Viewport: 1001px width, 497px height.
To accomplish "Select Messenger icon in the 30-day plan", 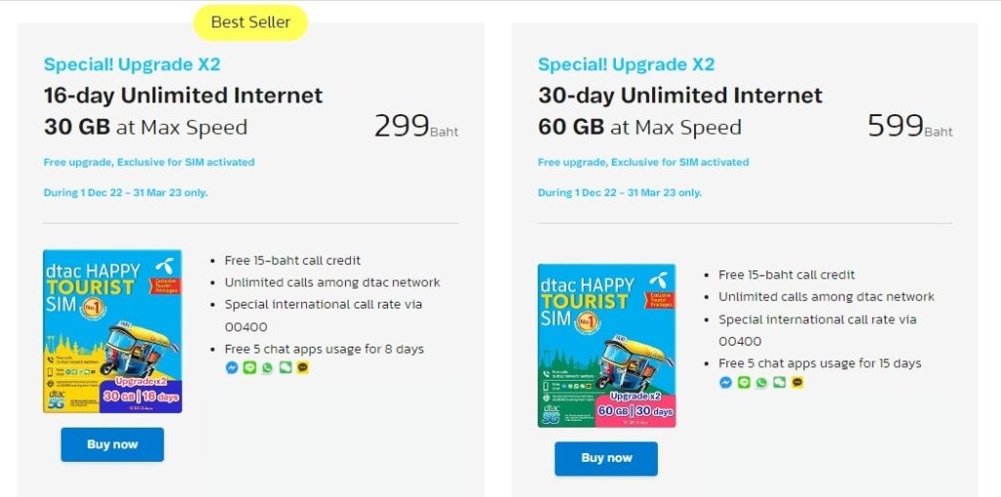I will (x=725, y=383).
